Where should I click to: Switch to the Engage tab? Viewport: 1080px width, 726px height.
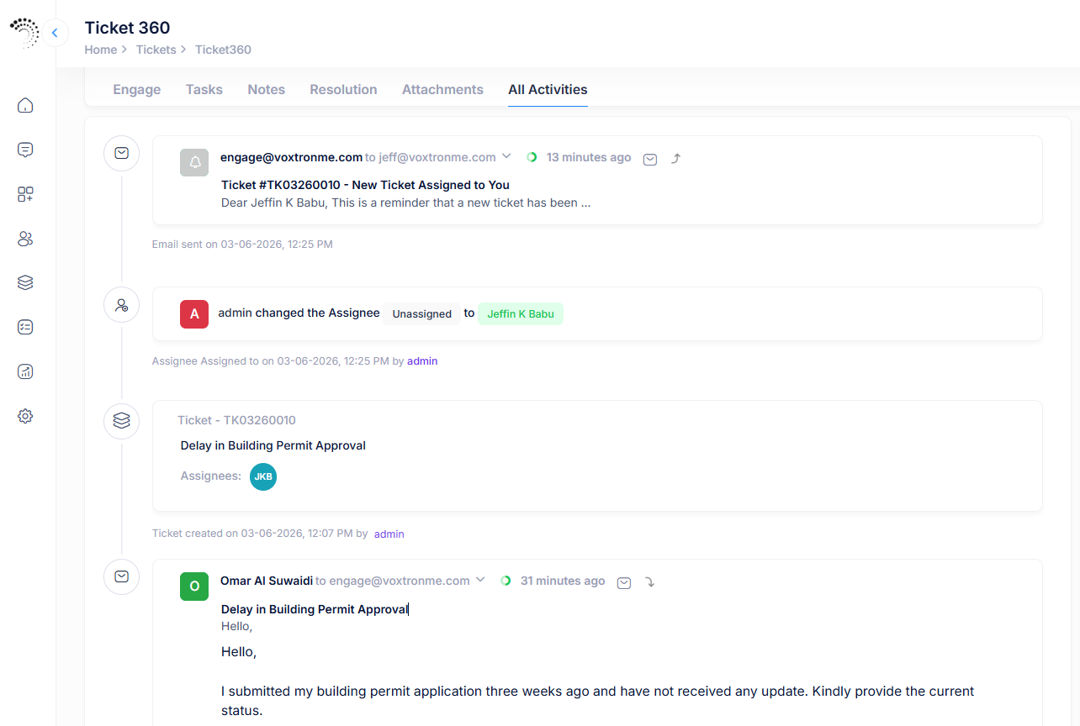pyautogui.click(x=137, y=89)
